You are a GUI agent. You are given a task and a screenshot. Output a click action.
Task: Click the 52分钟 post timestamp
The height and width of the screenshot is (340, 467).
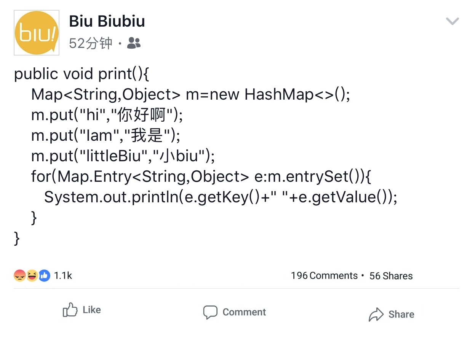point(91,43)
